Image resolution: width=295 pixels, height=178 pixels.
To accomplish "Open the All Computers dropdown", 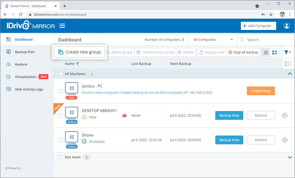I will click(x=213, y=40).
